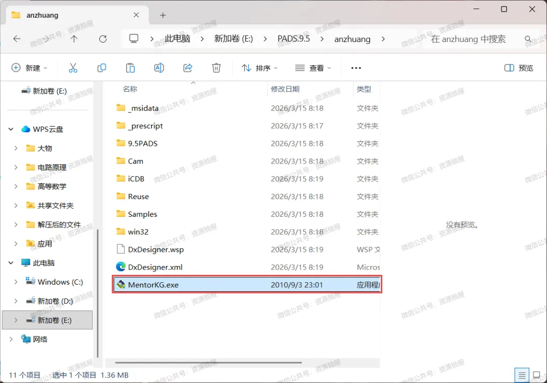Image resolution: width=547 pixels, height=383 pixels.
Task: Click the horizontal scrollbar in file list
Action: (x=208, y=362)
